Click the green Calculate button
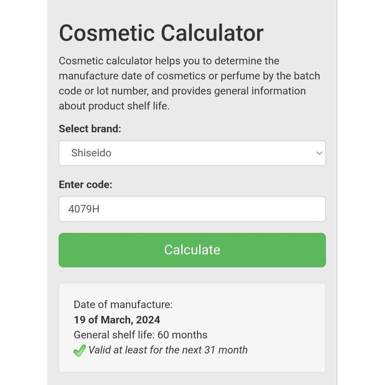The width and height of the screenshot is (385, 385). [x=192, y=250]
